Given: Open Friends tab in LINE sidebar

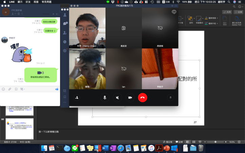Looking at the screenshot, I should click(x=65, y=15).
